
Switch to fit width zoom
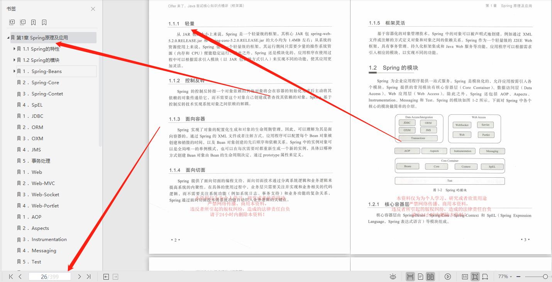click(x=485, y=277)
